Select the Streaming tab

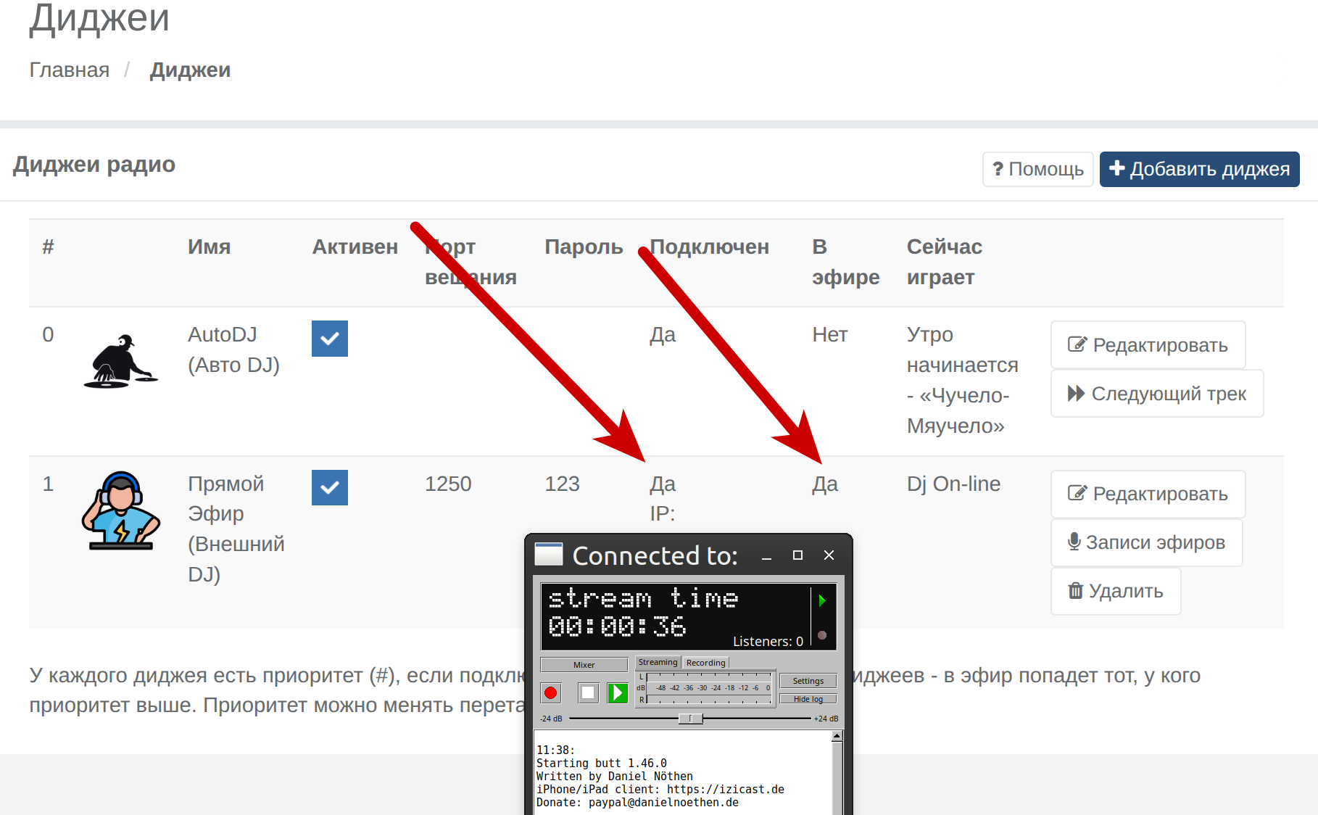[658, 663]
